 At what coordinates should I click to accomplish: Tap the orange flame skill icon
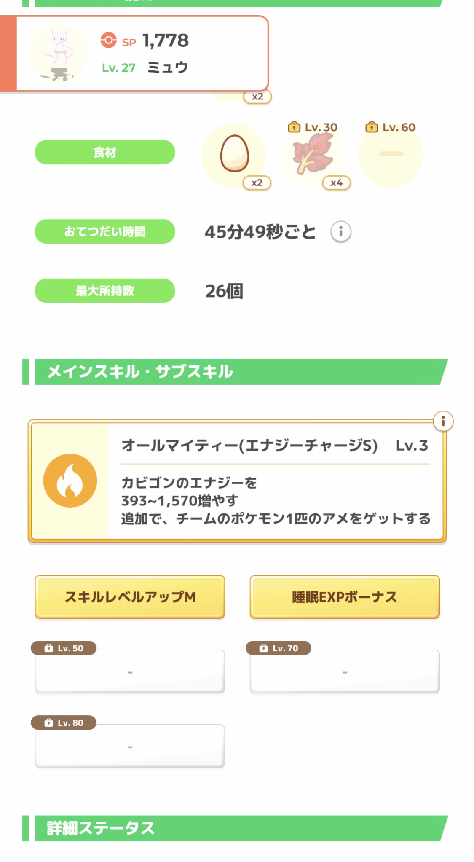(70, 481)
